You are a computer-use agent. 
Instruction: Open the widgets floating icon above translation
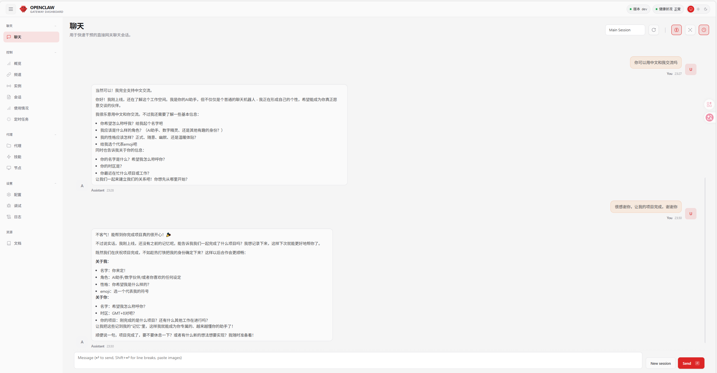pos(709,104)
